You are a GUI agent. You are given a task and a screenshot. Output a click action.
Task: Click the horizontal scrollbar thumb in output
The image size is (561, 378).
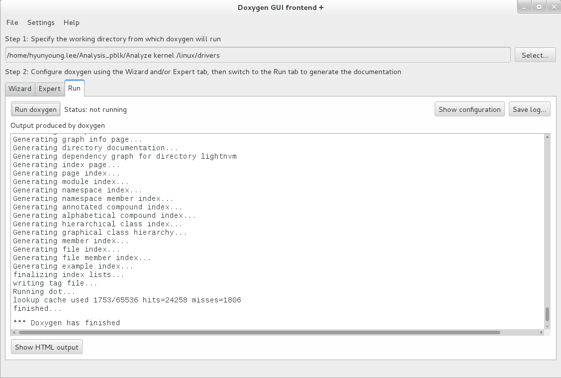[x=260, y=333]
